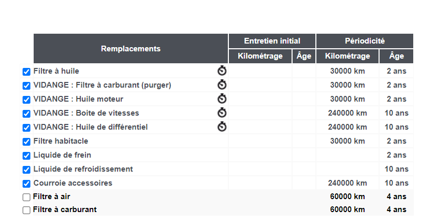The height and width of the screenshot is (224, 421).
Task: Click the Périodicité header
Action: [365, 41]
